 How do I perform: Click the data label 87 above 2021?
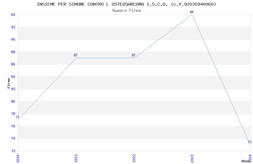76,55
